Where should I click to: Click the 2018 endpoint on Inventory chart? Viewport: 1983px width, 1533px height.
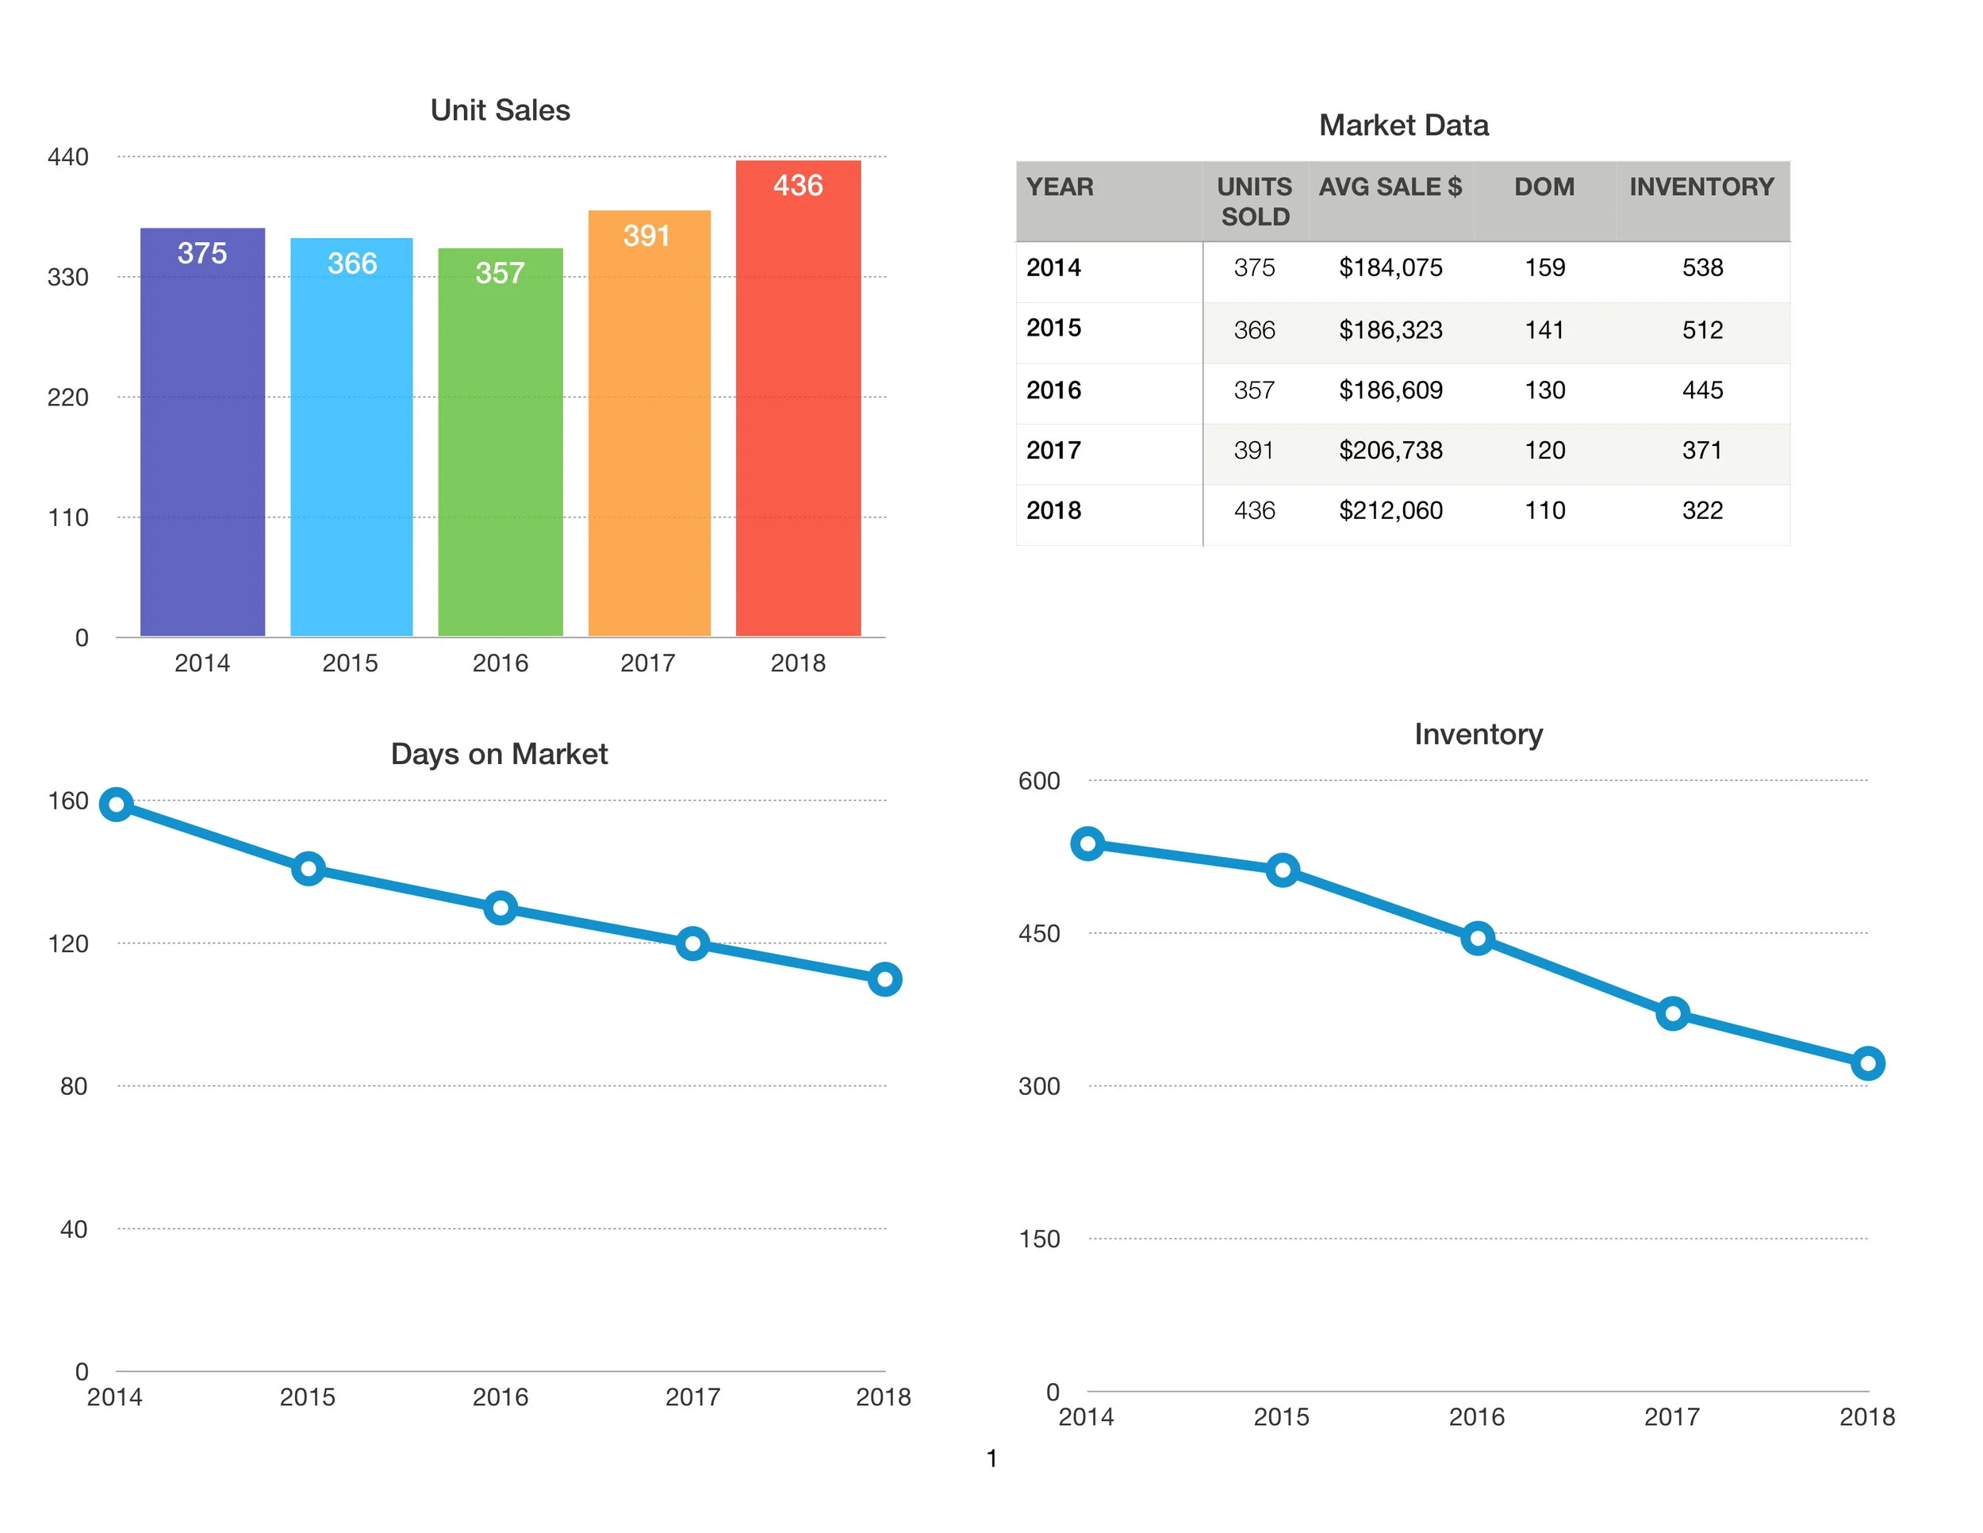click(1868, 1062)
